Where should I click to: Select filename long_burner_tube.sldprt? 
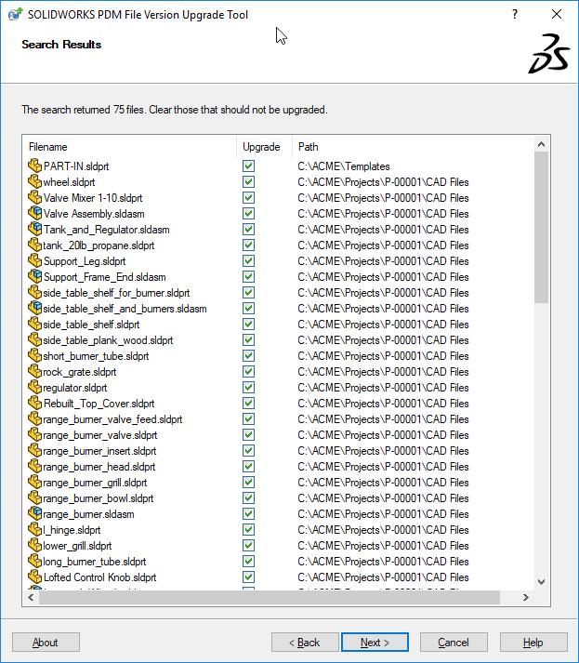[95, 562]
